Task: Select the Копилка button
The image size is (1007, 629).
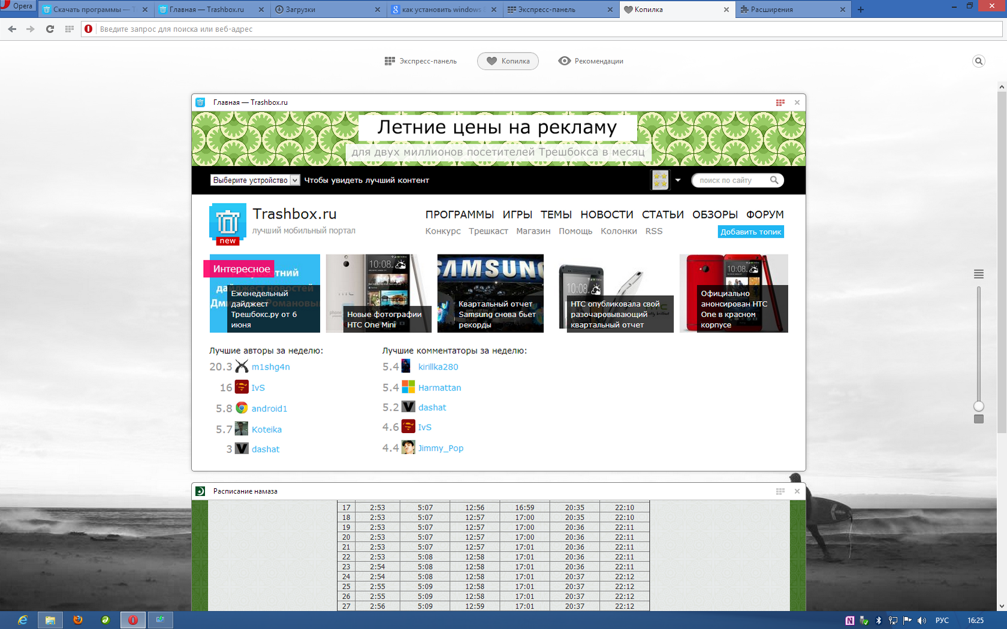Action: [508, 61]
